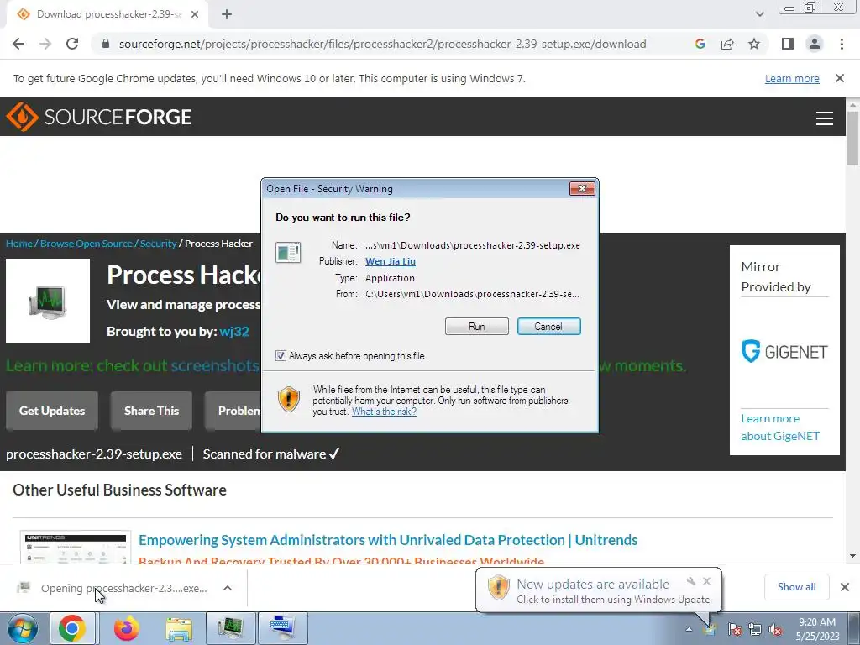The height and width of the screenshot is (645, 860).
Task: Click the page scroll-down arrow
Action: tap(852, 557)
